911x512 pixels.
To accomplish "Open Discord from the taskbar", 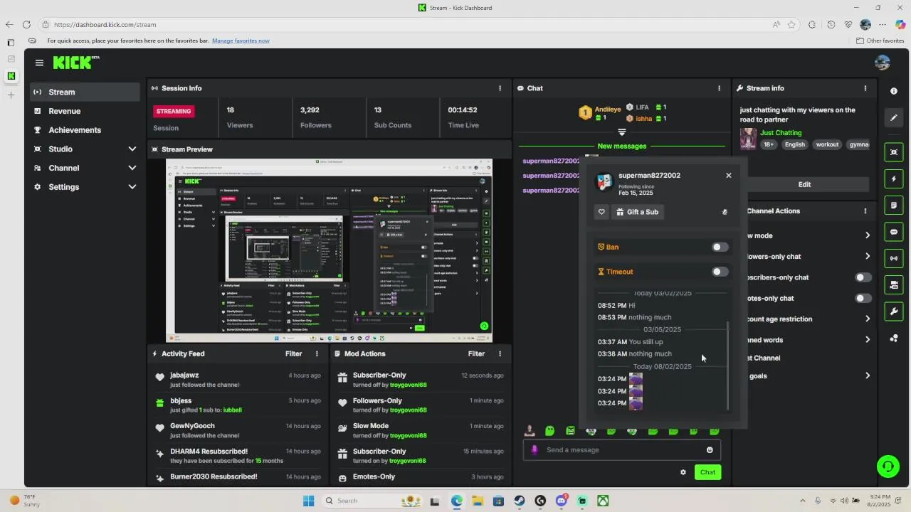I will click(562, 501).
